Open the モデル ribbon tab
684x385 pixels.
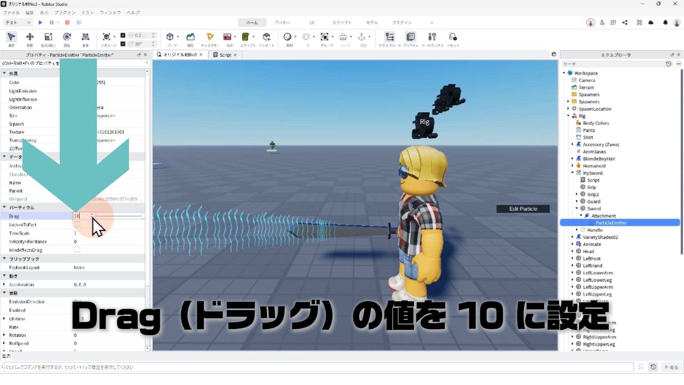[372, 22]
